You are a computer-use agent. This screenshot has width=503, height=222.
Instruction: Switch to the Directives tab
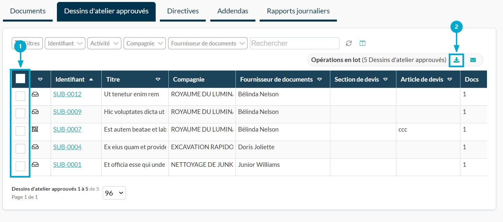tap(183, 11)
